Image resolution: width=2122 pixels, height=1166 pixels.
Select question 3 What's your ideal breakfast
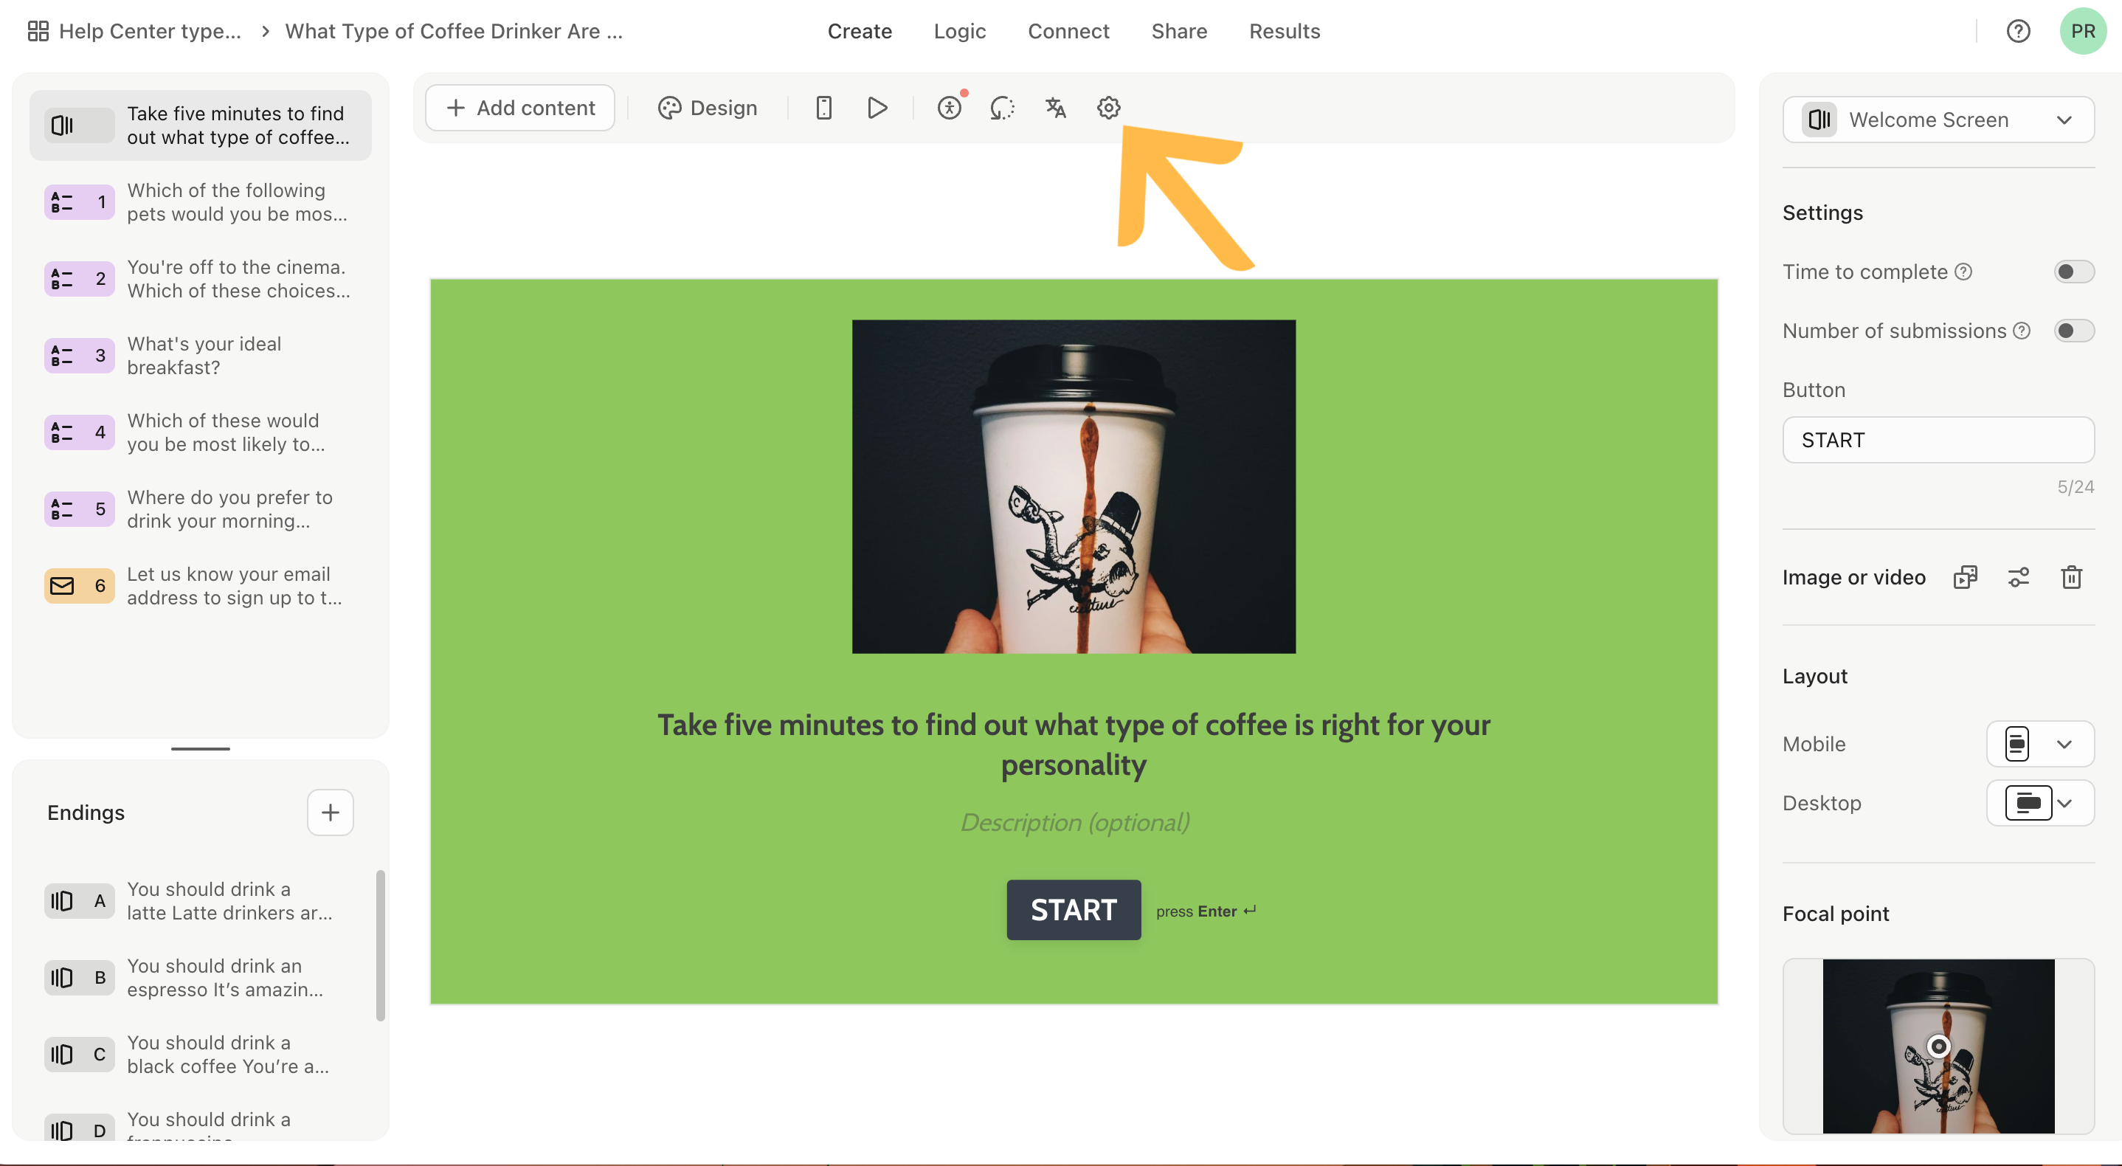tap(201, 356)
